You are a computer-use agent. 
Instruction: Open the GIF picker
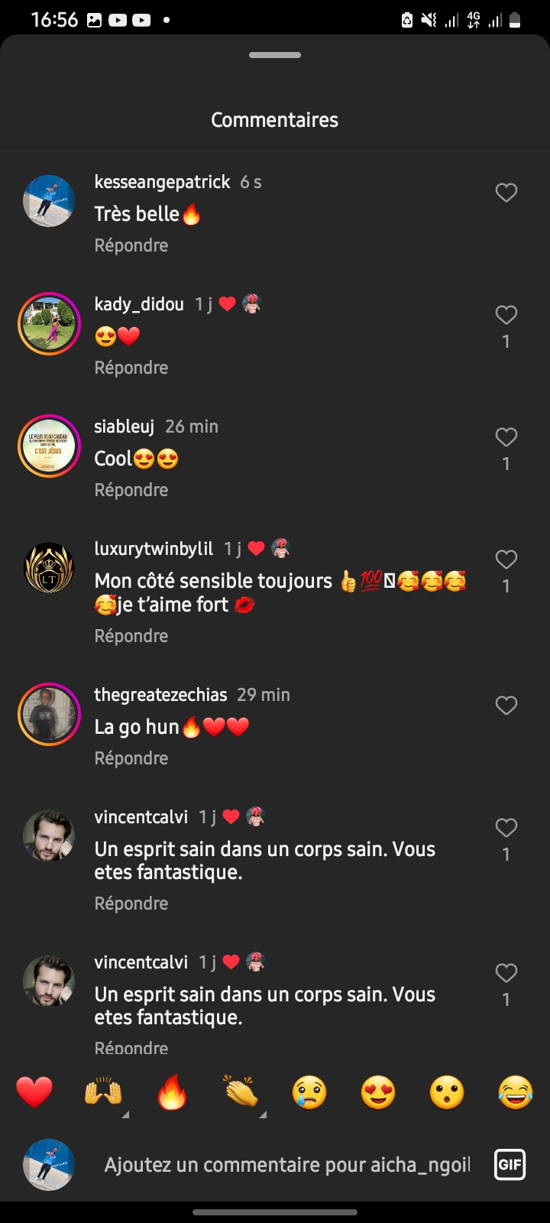pos(510,1165)
